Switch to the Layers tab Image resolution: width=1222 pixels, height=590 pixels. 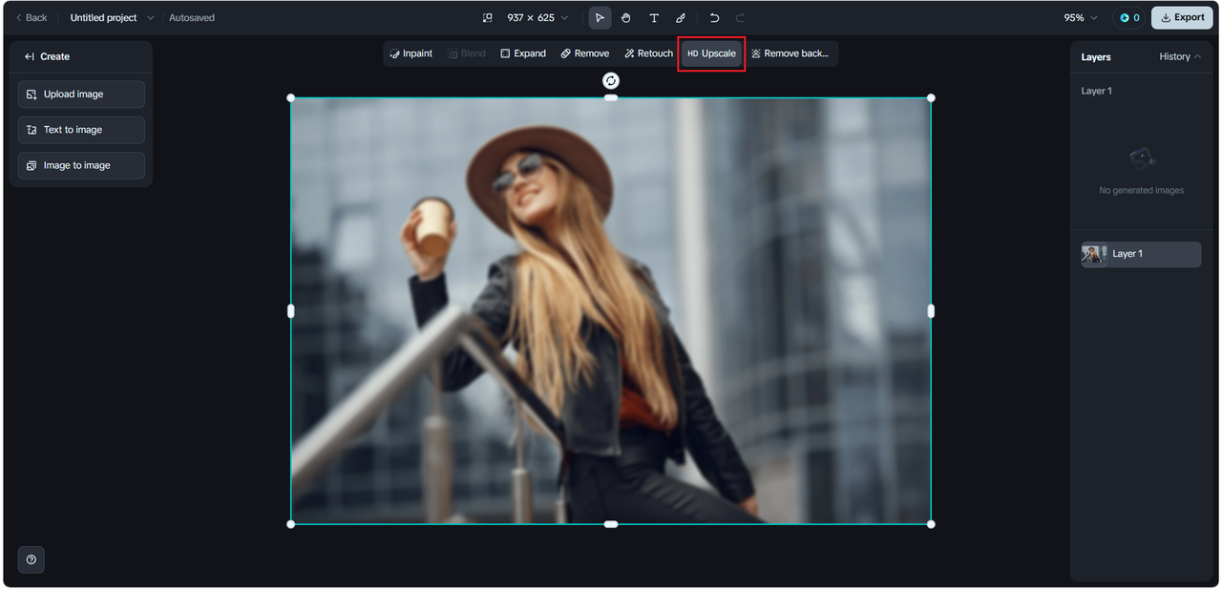pyautogui.click(x=1096, y=57)
